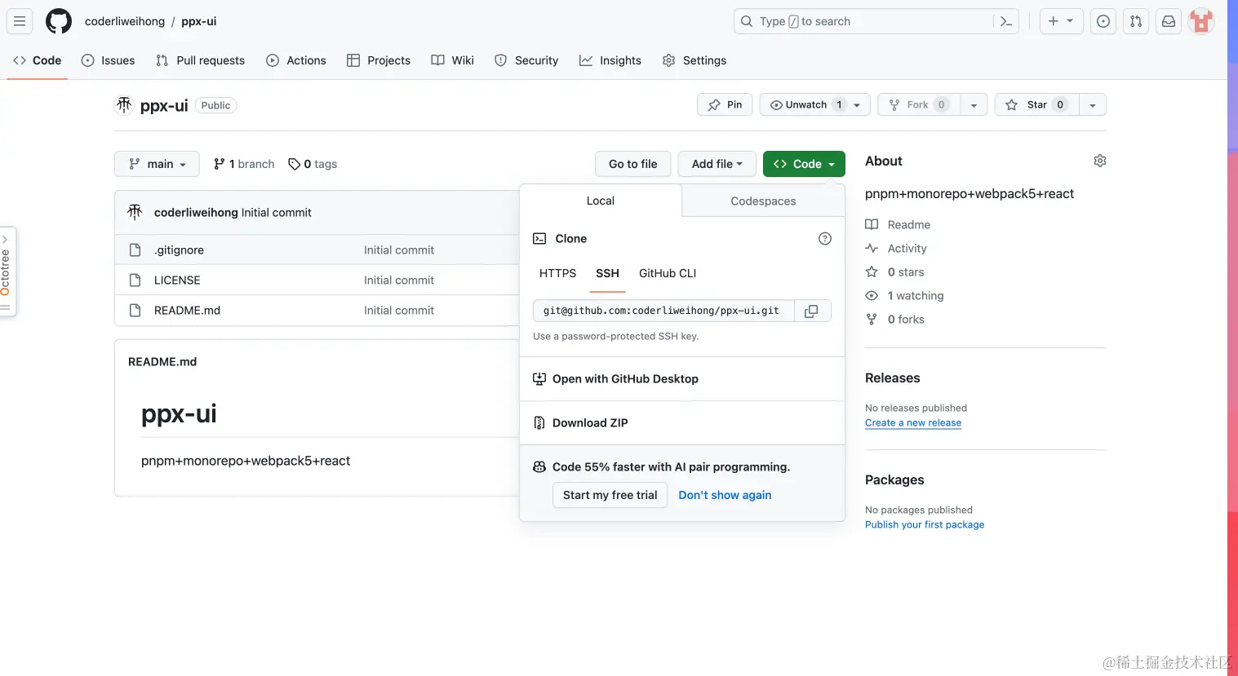
Task: Open the ppx-ui repository avatar image
Action: pos(124,105)
